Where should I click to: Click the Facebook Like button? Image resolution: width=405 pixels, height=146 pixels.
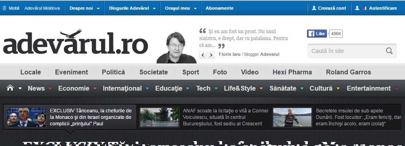click(317, 34)
